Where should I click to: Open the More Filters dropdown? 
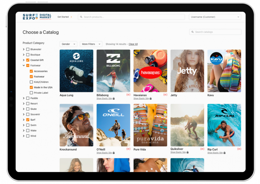coord(91,44)
